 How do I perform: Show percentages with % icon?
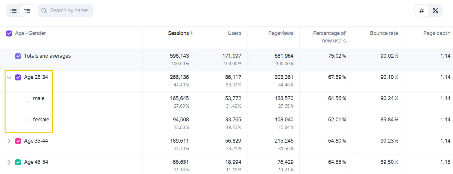[x=435, y=11]
